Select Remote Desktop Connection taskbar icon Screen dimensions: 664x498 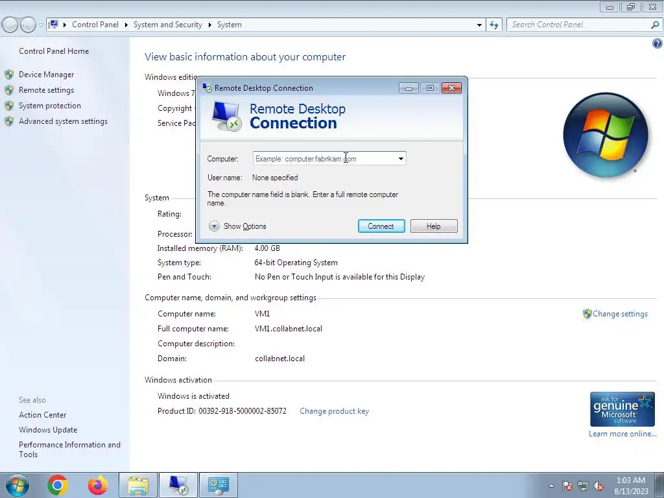[x=178, y=485]
